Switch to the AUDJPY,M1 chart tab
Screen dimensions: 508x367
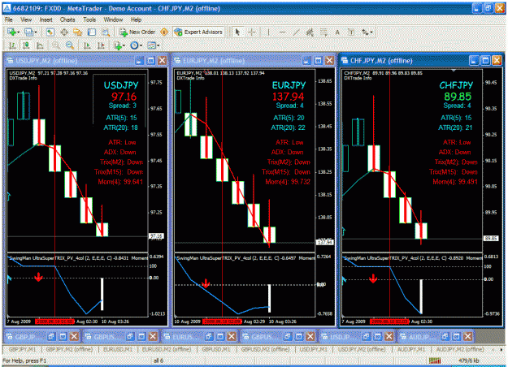(410, 349)
